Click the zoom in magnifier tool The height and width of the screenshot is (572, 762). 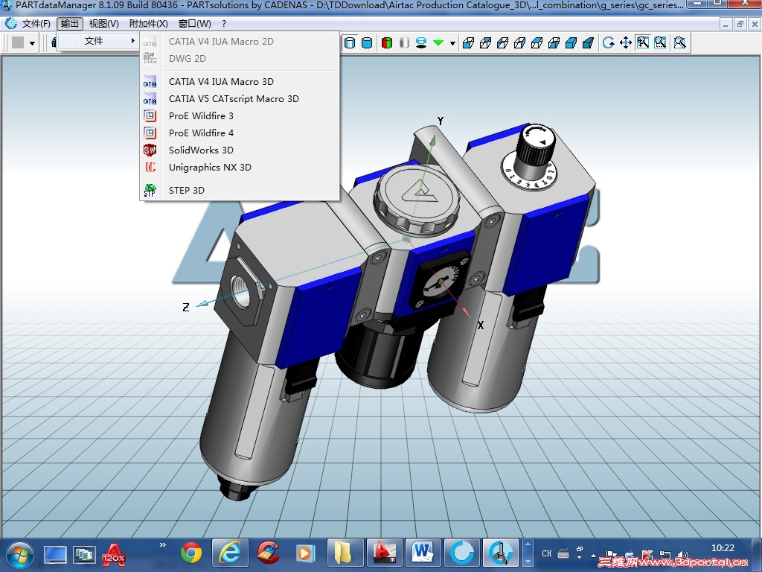click(x=643, y=42)
